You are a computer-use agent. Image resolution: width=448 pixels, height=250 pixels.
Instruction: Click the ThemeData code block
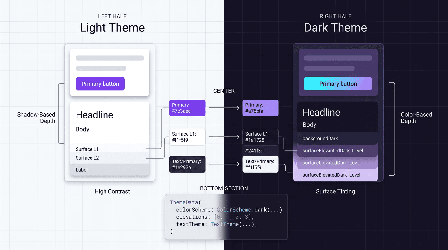[x=226, y=217]
